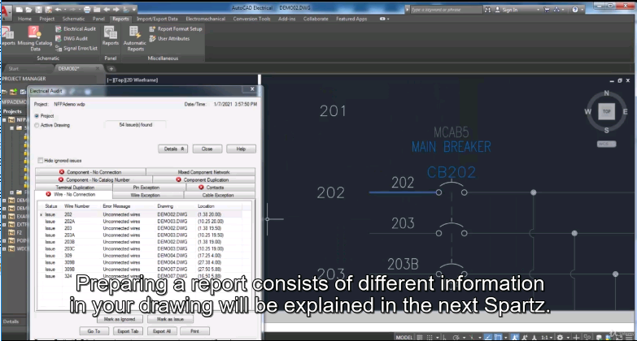Viewport: 637px width, 341px height.
Task: Click the TOP face of the ViewCube
Action: click(607, 111)
